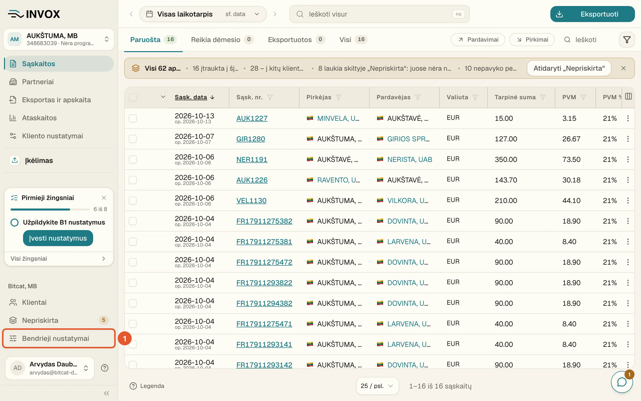Click the Eksportuoti button
The width and height of the screenshot is (641, 401).
tap(592, 14)
